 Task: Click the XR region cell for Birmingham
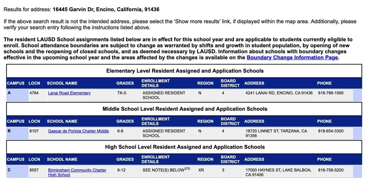tap(201, 170)
